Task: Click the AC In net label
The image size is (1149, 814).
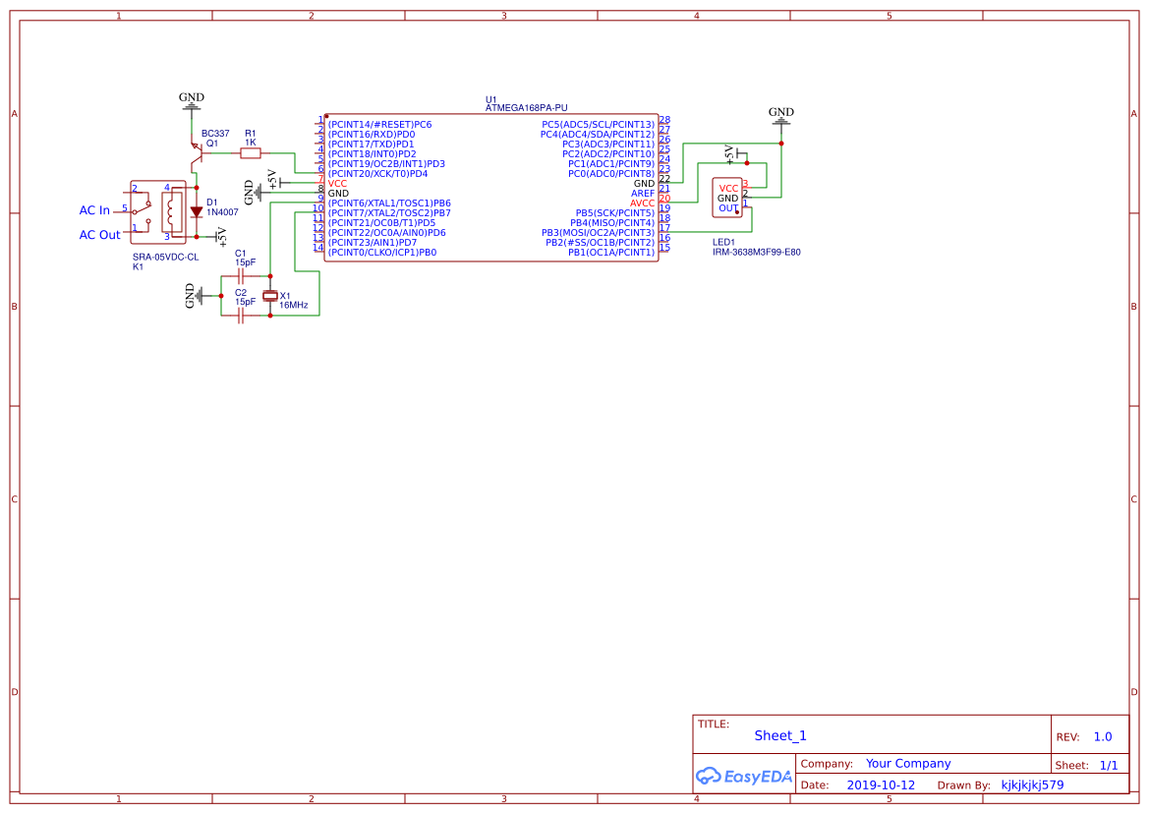Action: pos(93,209)
